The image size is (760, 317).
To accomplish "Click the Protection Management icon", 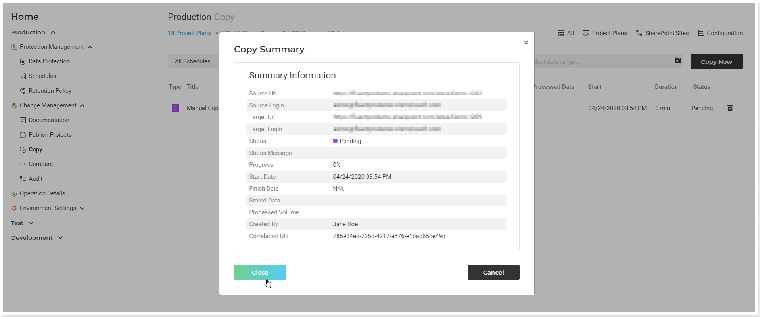I will 14,47.
